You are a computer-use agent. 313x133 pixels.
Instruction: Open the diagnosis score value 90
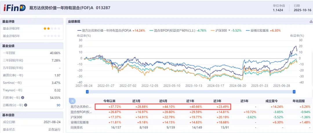(59, 105)
